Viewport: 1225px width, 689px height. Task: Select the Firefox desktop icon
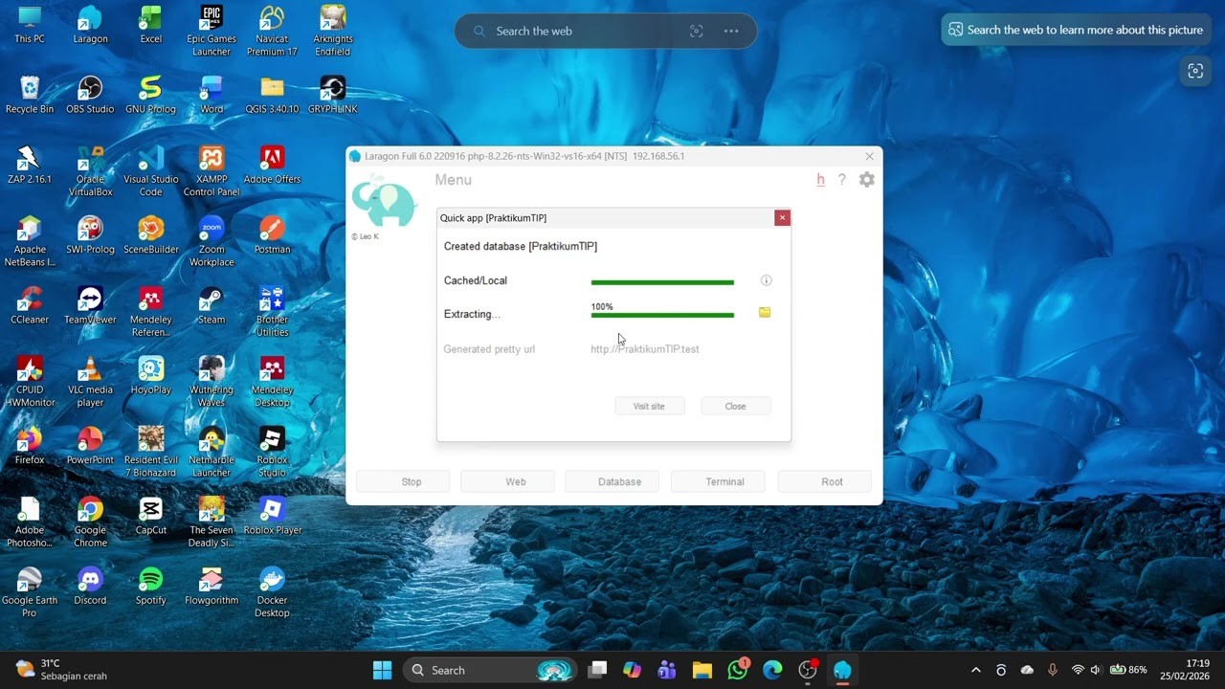coord(30,445)
